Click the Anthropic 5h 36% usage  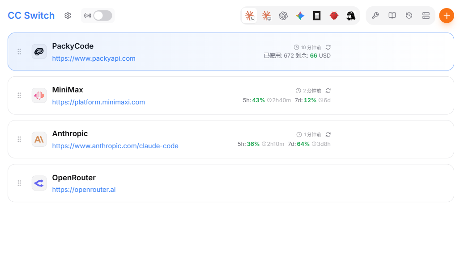point(248,144)
